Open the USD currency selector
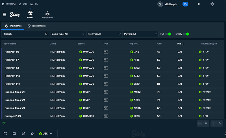 (46, 133)
